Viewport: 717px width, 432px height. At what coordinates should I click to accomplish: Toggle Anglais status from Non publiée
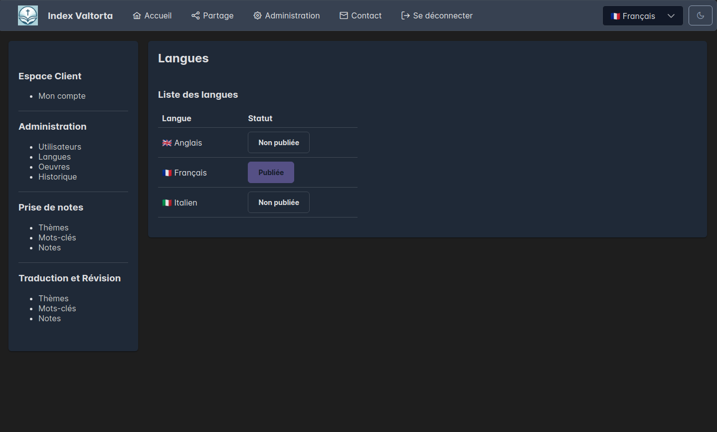click(278, 143)
